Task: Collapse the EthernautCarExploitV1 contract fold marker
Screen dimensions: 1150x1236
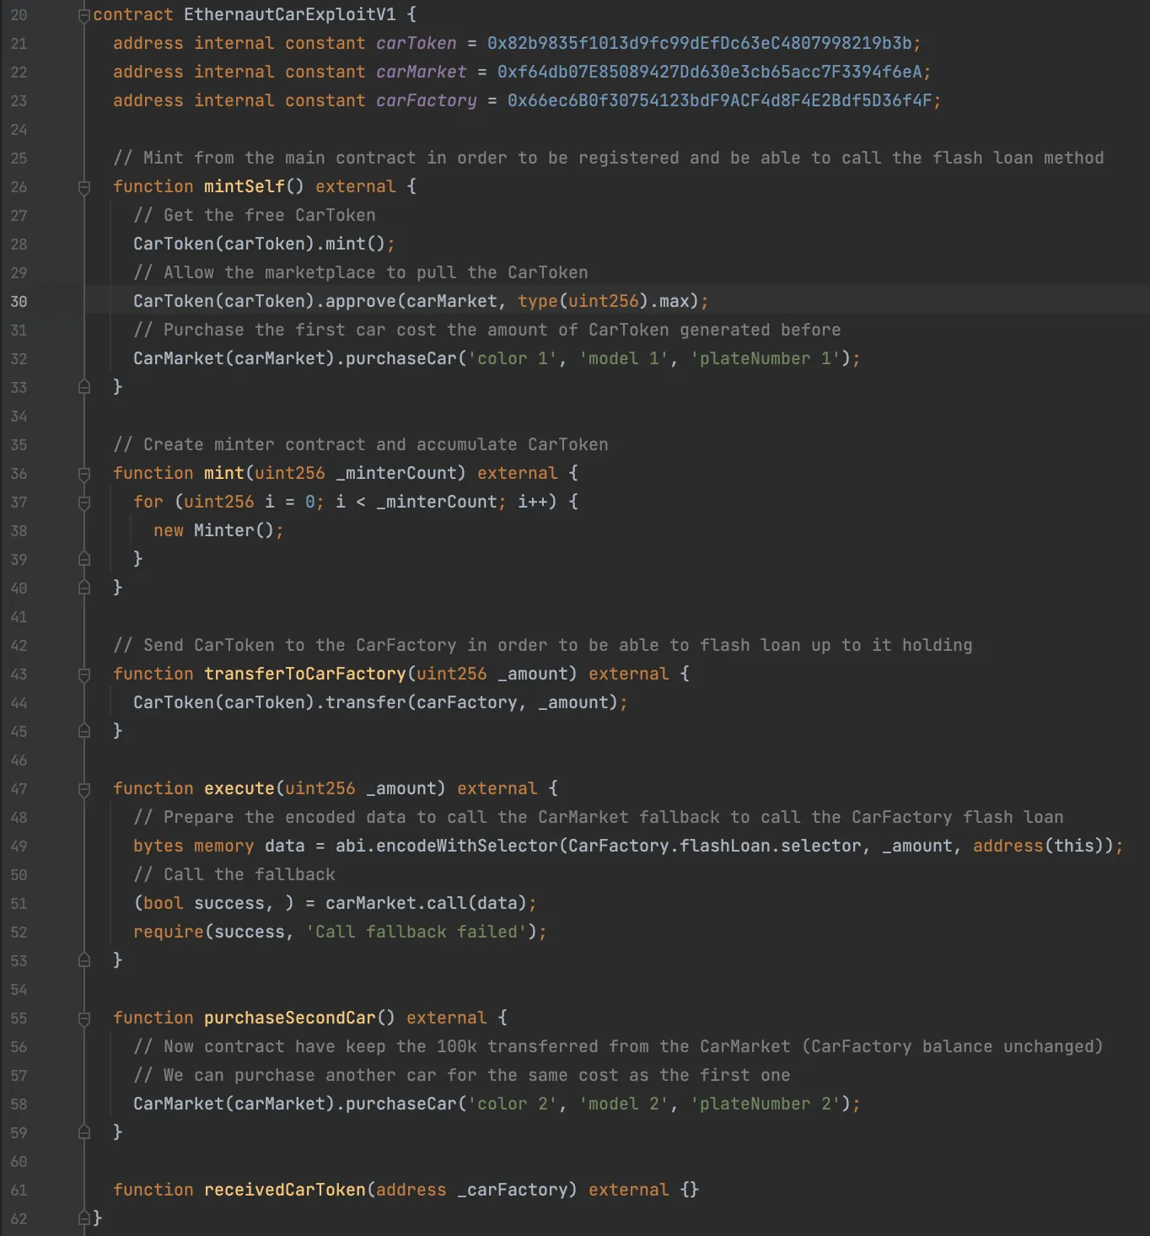Action: click(x=83, y=15)
